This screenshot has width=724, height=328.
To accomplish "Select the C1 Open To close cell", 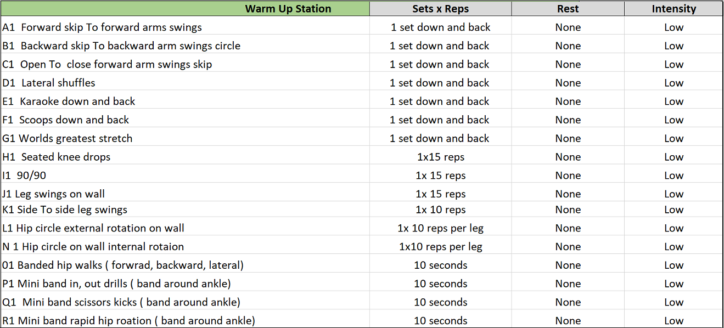I will pyautogui.click(x=107, y=65).
